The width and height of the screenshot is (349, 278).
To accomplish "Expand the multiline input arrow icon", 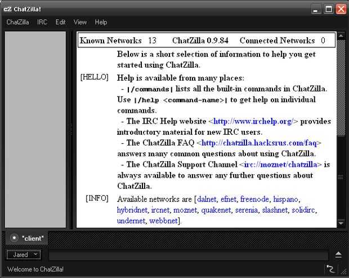I will 338,254.
